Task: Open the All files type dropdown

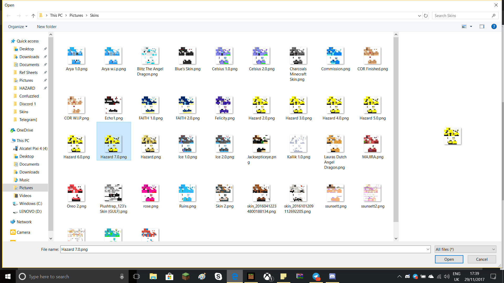Action: click(465, 249)
